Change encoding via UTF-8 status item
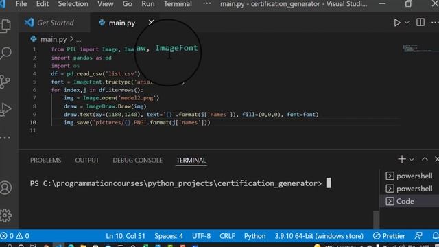The image size is (439, 247). click(201, 236)
